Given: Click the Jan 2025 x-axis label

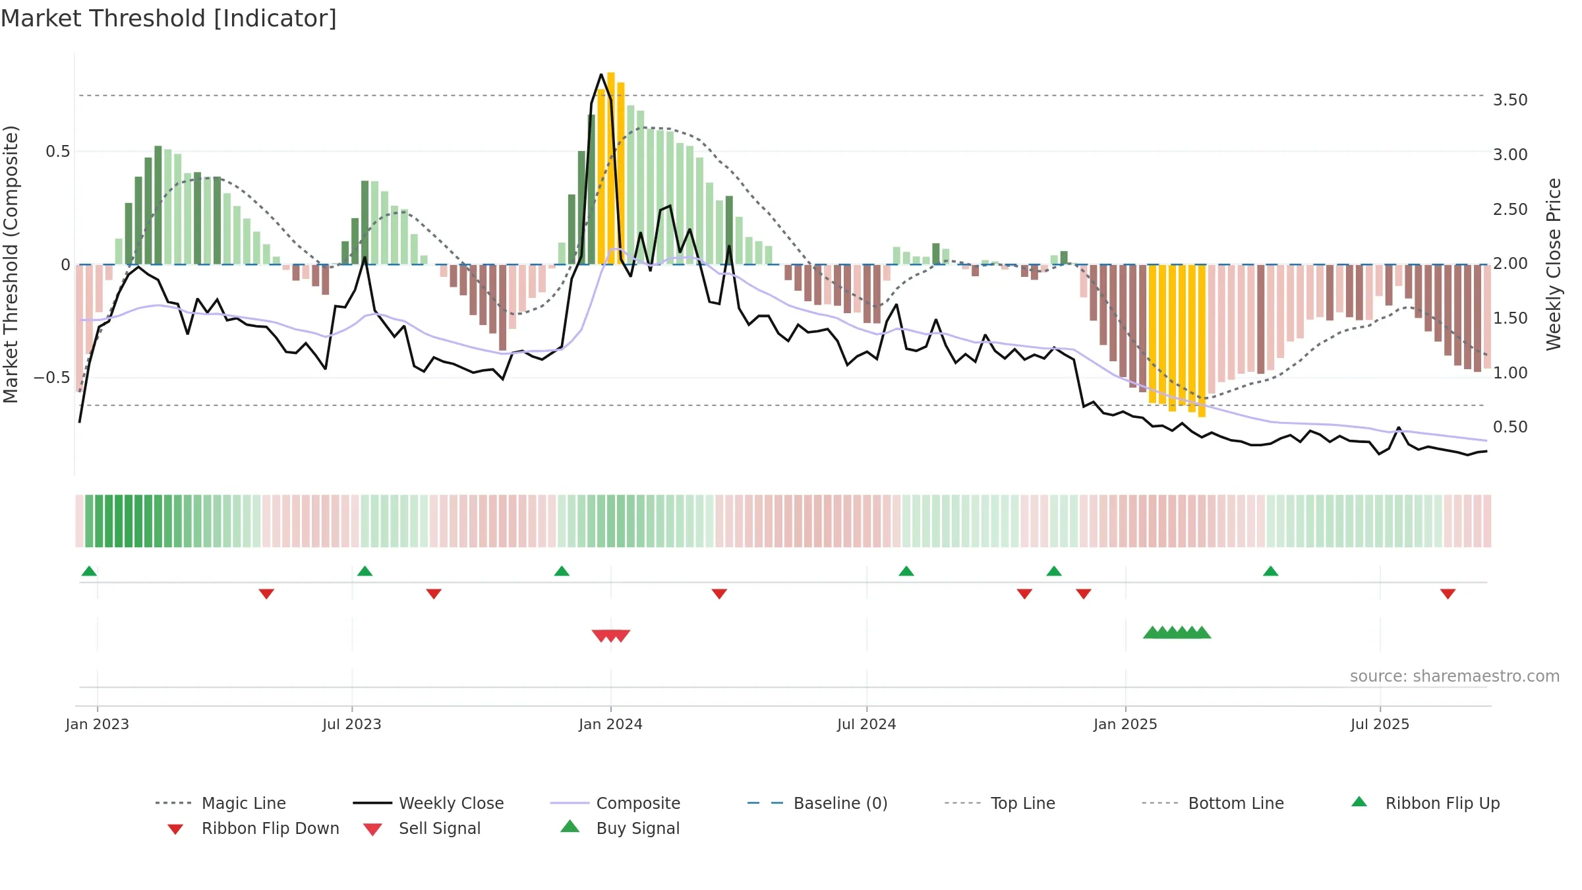Looking at the screenshot, I should tap(1126, 724).
